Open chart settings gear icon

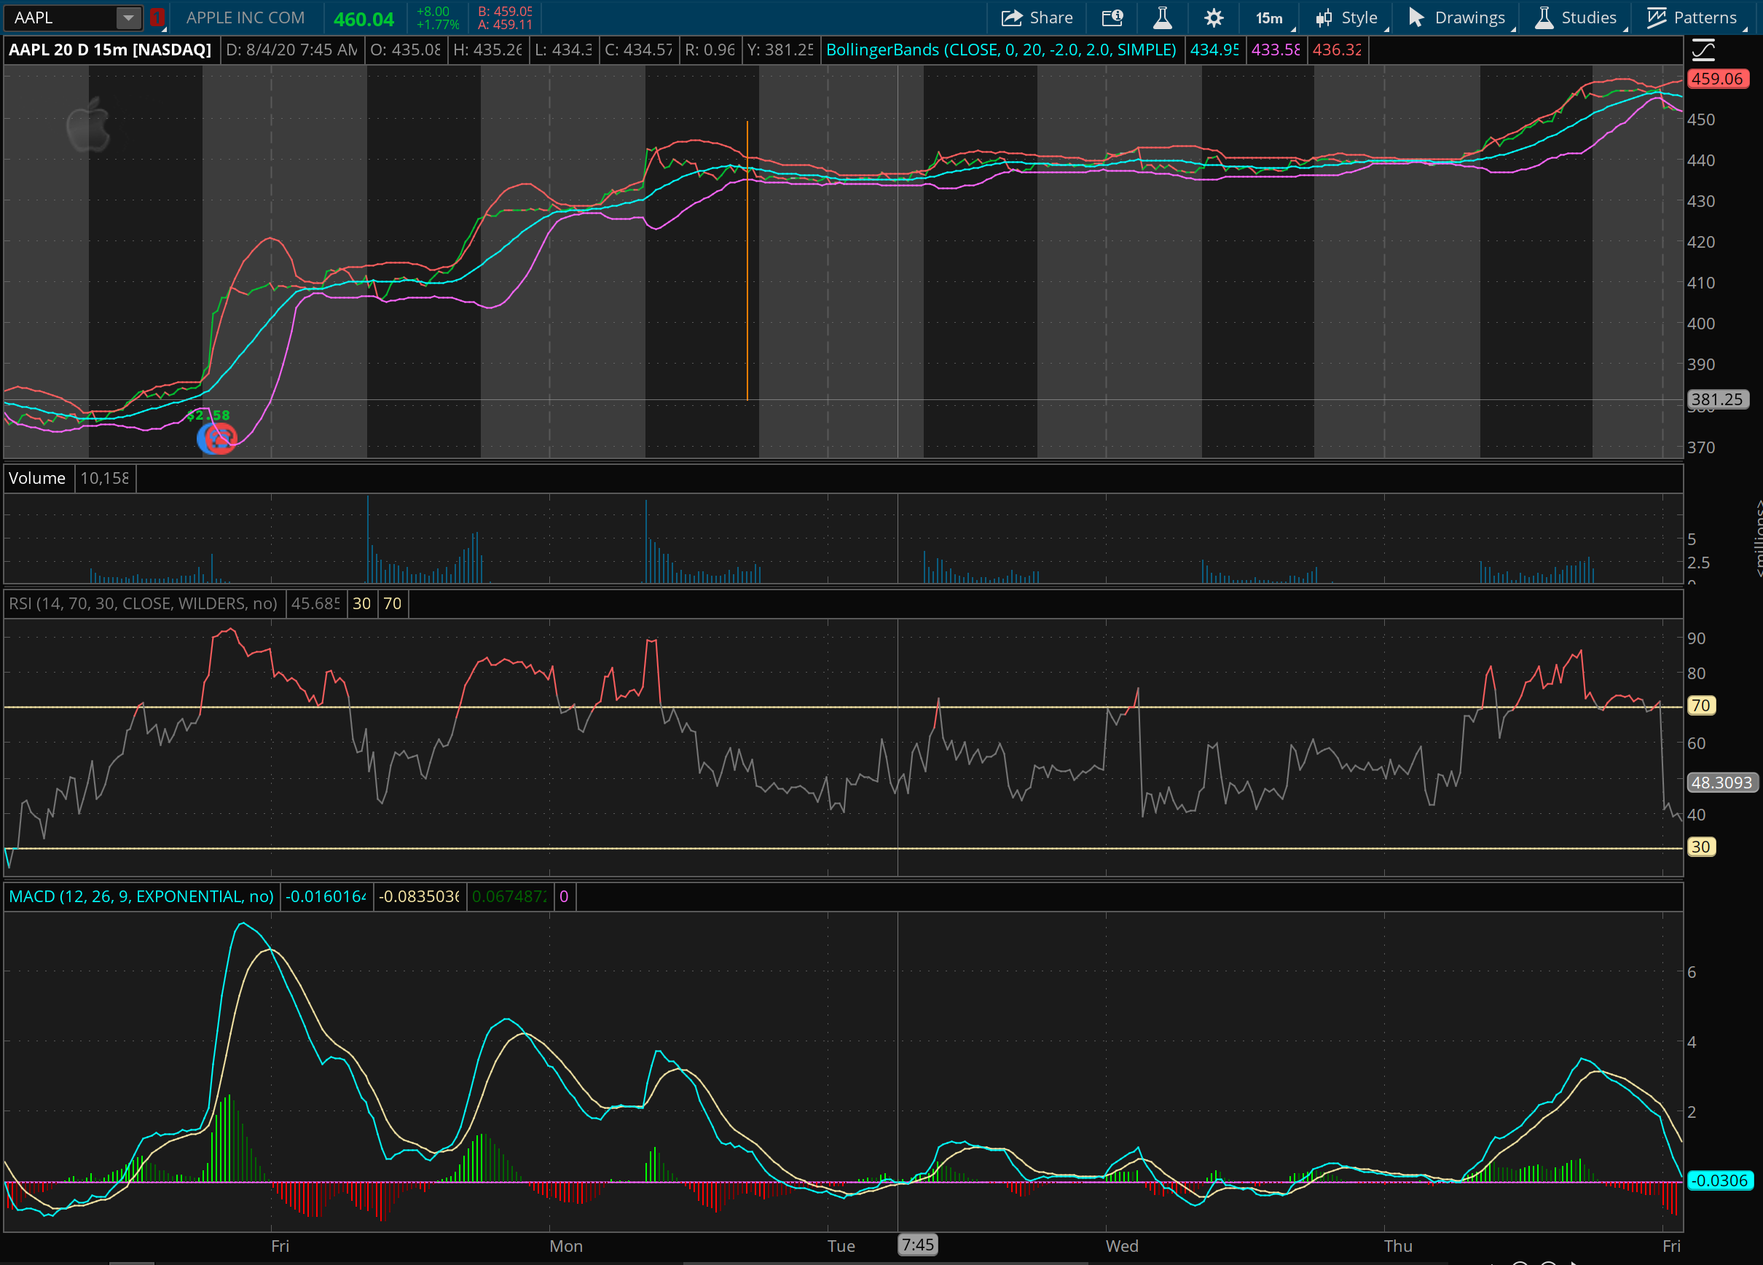click(1214, 18)
